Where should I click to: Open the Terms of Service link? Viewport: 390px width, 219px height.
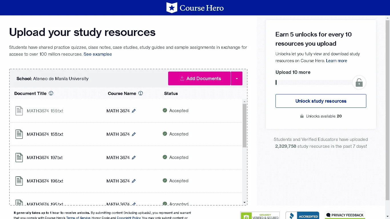coord(78,218)
